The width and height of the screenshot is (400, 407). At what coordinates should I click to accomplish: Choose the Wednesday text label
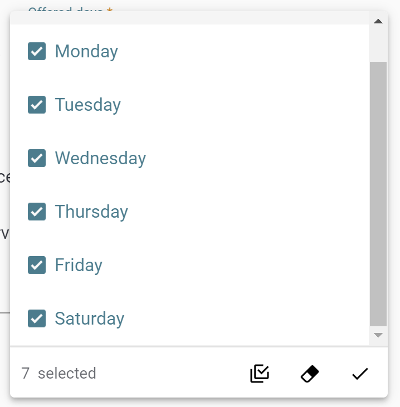pos(100,159)
